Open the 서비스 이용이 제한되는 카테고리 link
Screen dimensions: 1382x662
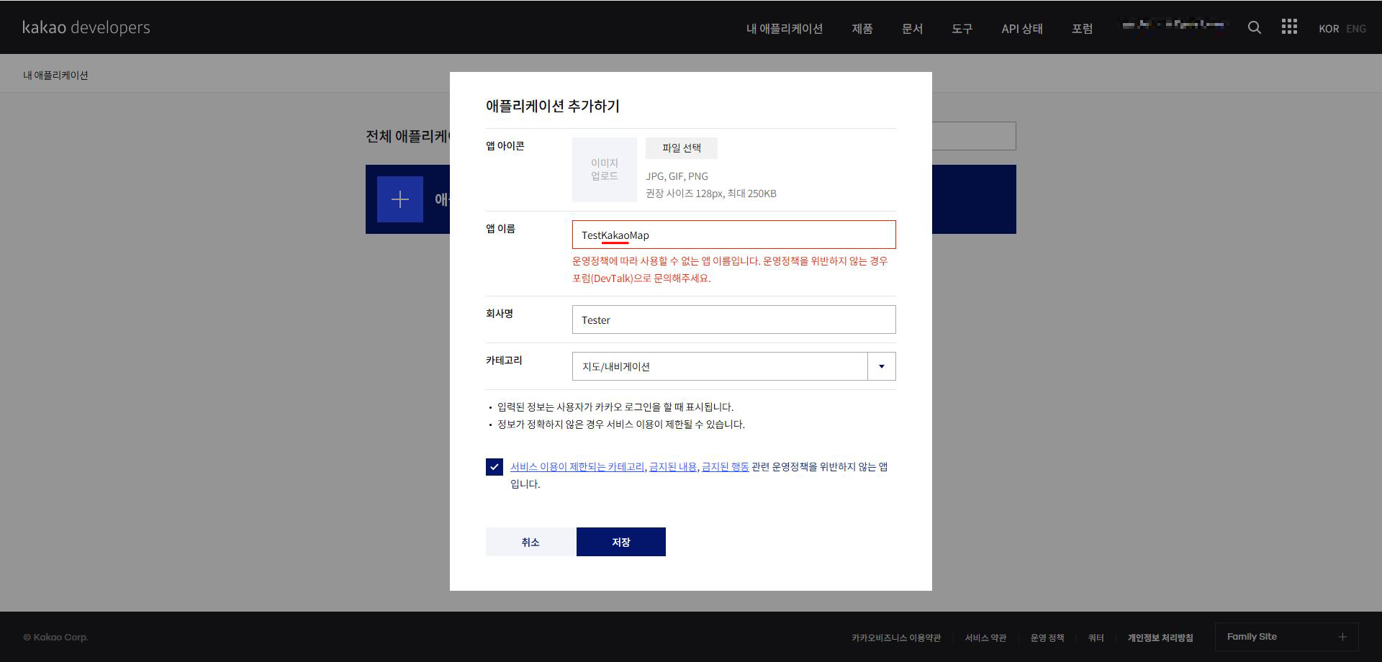(x=577, y=467)
